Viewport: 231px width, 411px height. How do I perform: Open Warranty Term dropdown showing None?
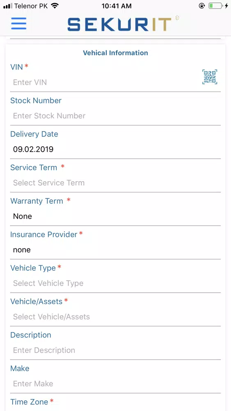point(115,216)
